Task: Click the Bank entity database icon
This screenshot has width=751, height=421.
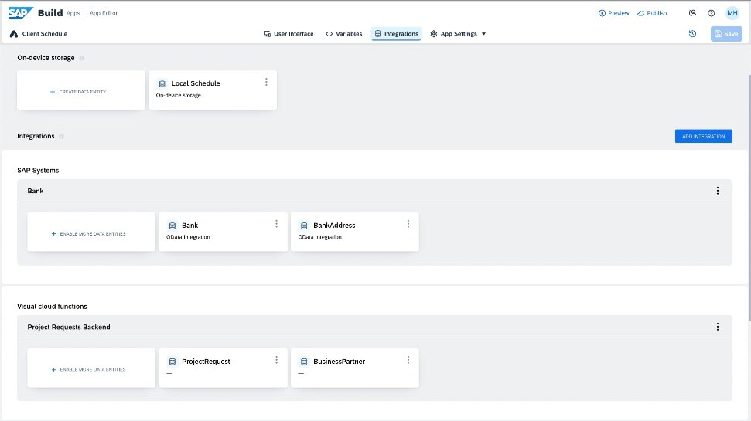Action: (172, 226)
